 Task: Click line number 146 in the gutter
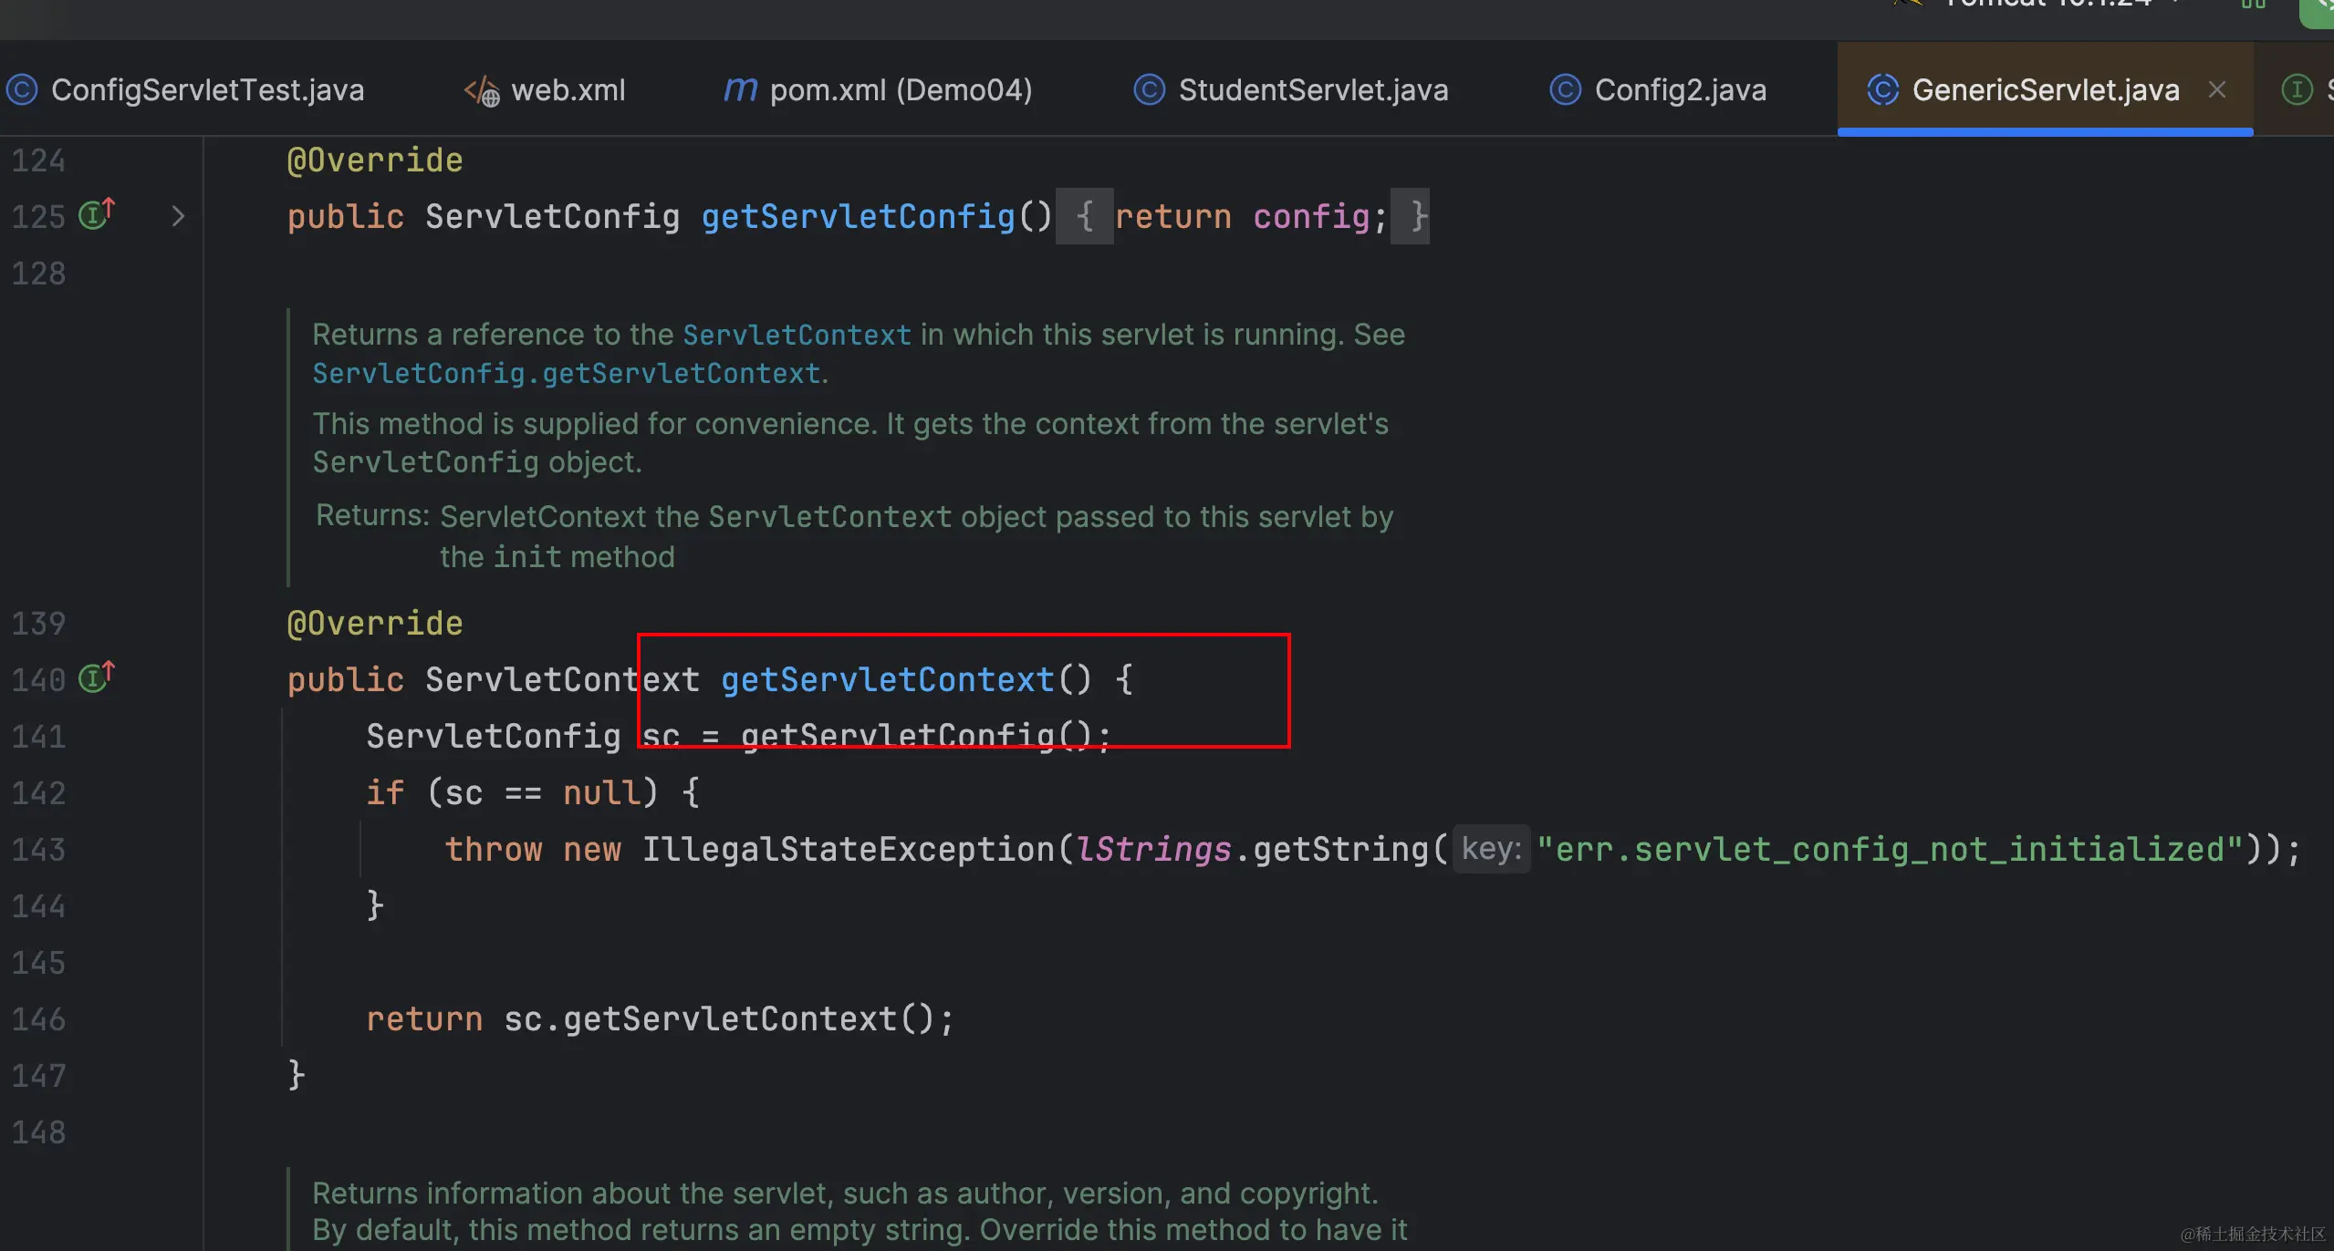coord(38,1019)
